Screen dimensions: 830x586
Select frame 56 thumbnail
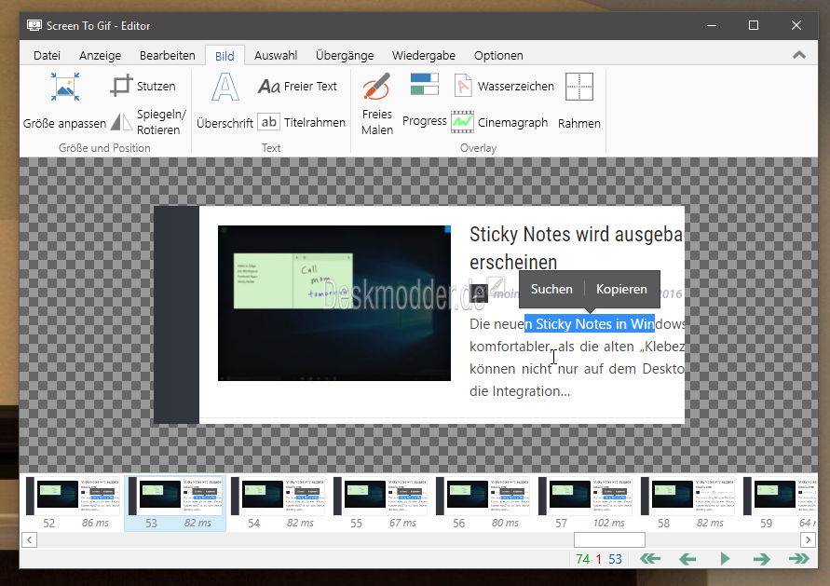(x=483, y=503)
